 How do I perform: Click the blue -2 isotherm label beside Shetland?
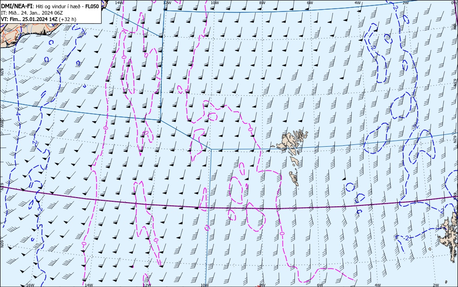[406, 238]
